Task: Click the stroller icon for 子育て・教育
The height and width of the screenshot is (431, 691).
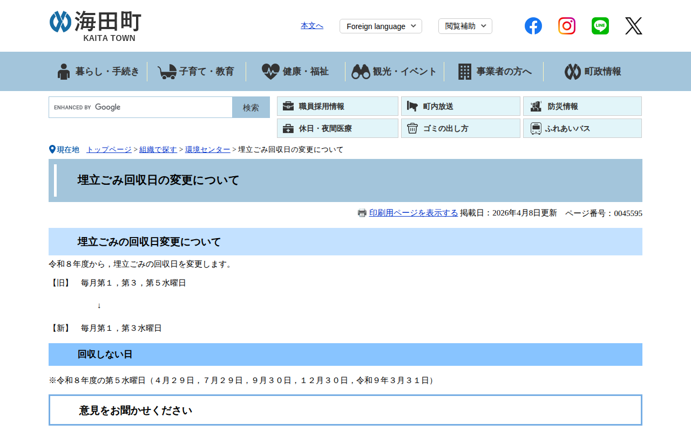Action: pyautogui.click(x=167, y=72)
